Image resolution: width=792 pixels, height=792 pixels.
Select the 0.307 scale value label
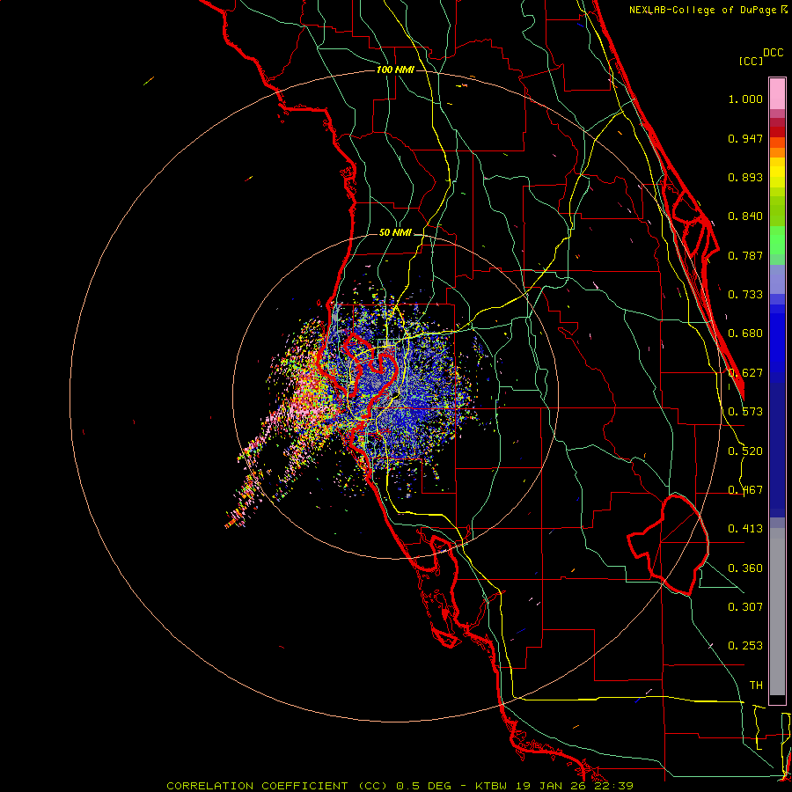tap(745, 607)
